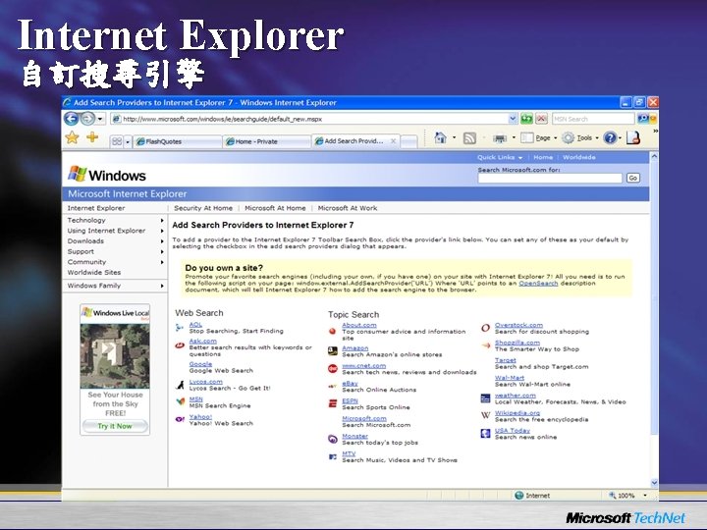Viewport: 707px width, 530px height.
Task: Open the 100% zoom level dropdown
Action: [645, 496]
